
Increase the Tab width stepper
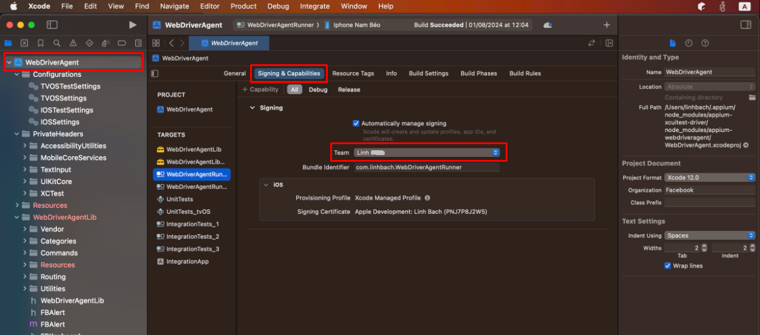pyautogui.click(x=704, y=246)
